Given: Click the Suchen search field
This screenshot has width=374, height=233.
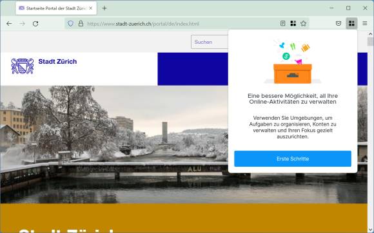Looking at the screenshot, I should point(210,42).
